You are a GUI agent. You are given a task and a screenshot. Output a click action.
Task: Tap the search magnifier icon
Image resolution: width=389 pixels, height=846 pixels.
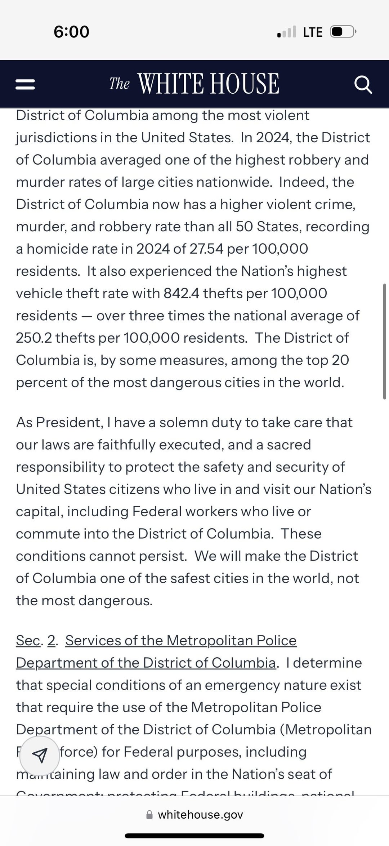point(363,85)
